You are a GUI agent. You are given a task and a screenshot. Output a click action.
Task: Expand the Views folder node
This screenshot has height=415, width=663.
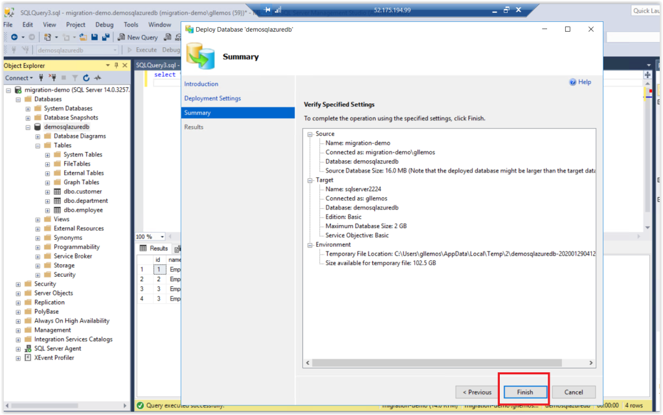coord(38,220)
